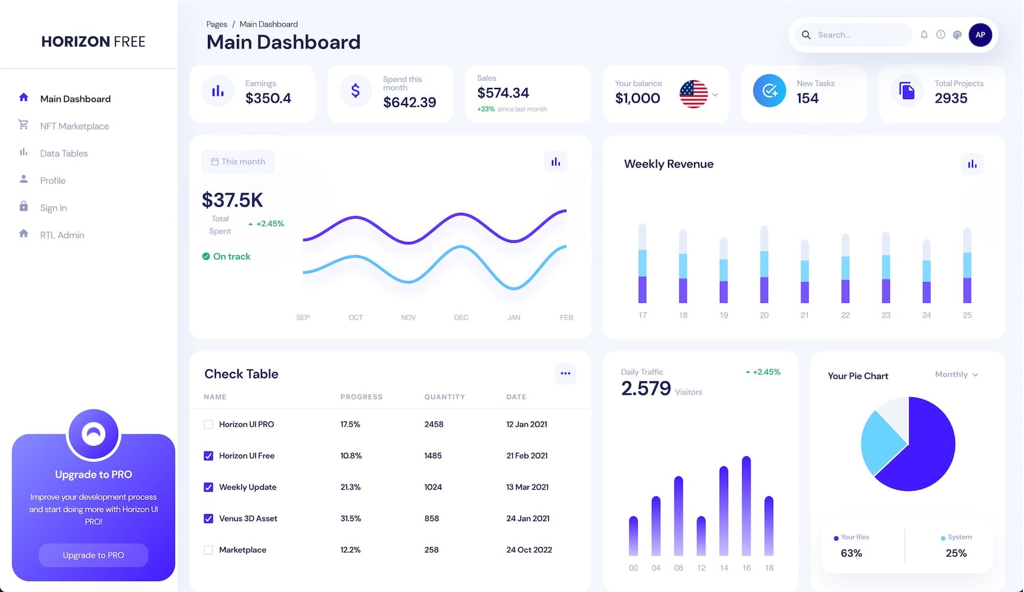This screenshot has height=592, width=1024.
Task: Check the Horizon UI PRO checkbox
Action: (x=208, y=424)
